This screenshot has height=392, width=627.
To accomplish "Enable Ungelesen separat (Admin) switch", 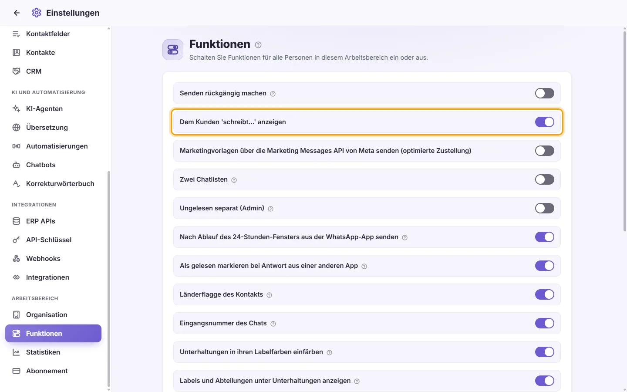I will click(545, 208).
